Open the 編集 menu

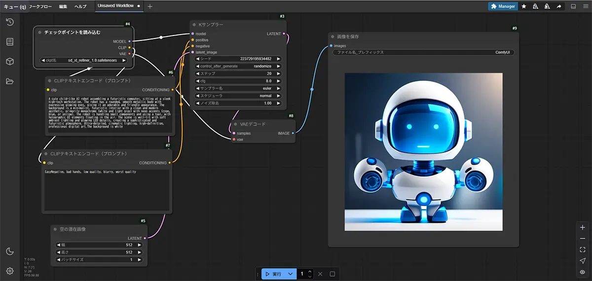[63, 6]
